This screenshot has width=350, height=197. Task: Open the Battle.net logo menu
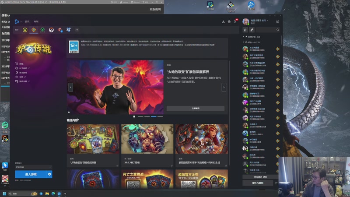coord(17,21)
